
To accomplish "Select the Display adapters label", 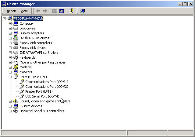I will click(32, 33).
